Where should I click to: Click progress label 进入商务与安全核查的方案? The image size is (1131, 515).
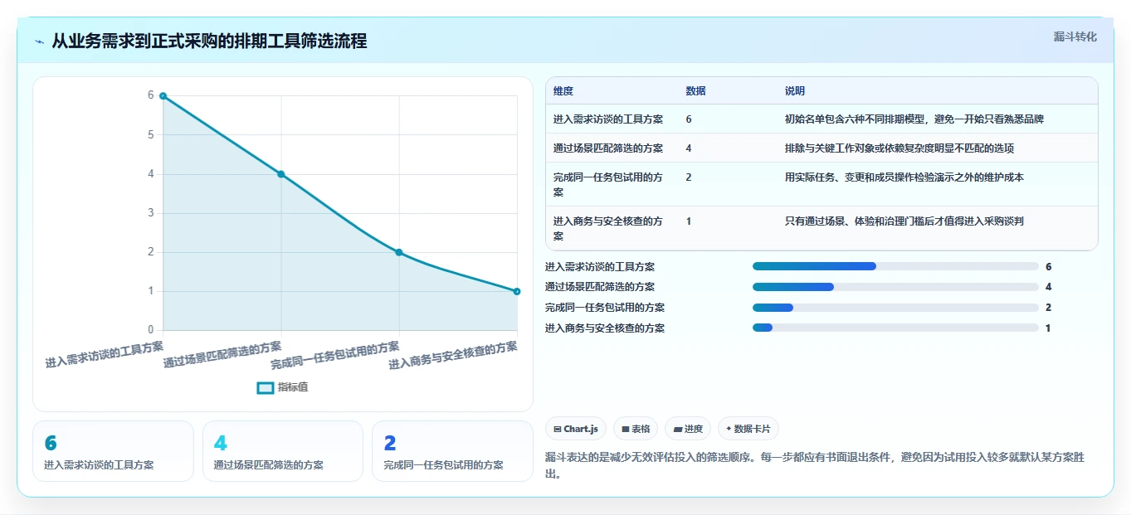[605, 328]
